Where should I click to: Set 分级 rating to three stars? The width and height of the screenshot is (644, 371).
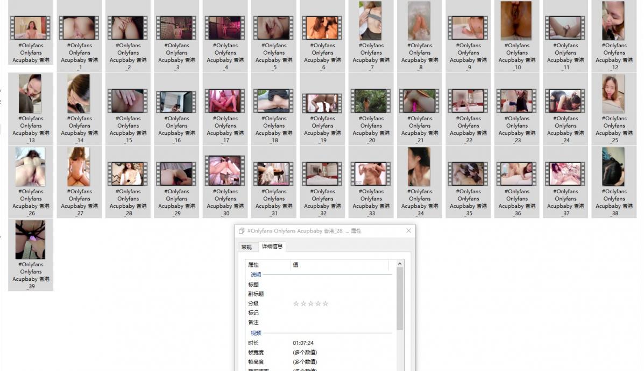point(310,304)
